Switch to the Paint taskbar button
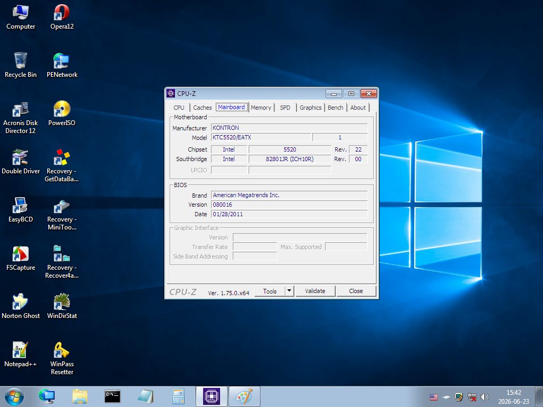This screenshot has height=407, width=543. [244, 396]
